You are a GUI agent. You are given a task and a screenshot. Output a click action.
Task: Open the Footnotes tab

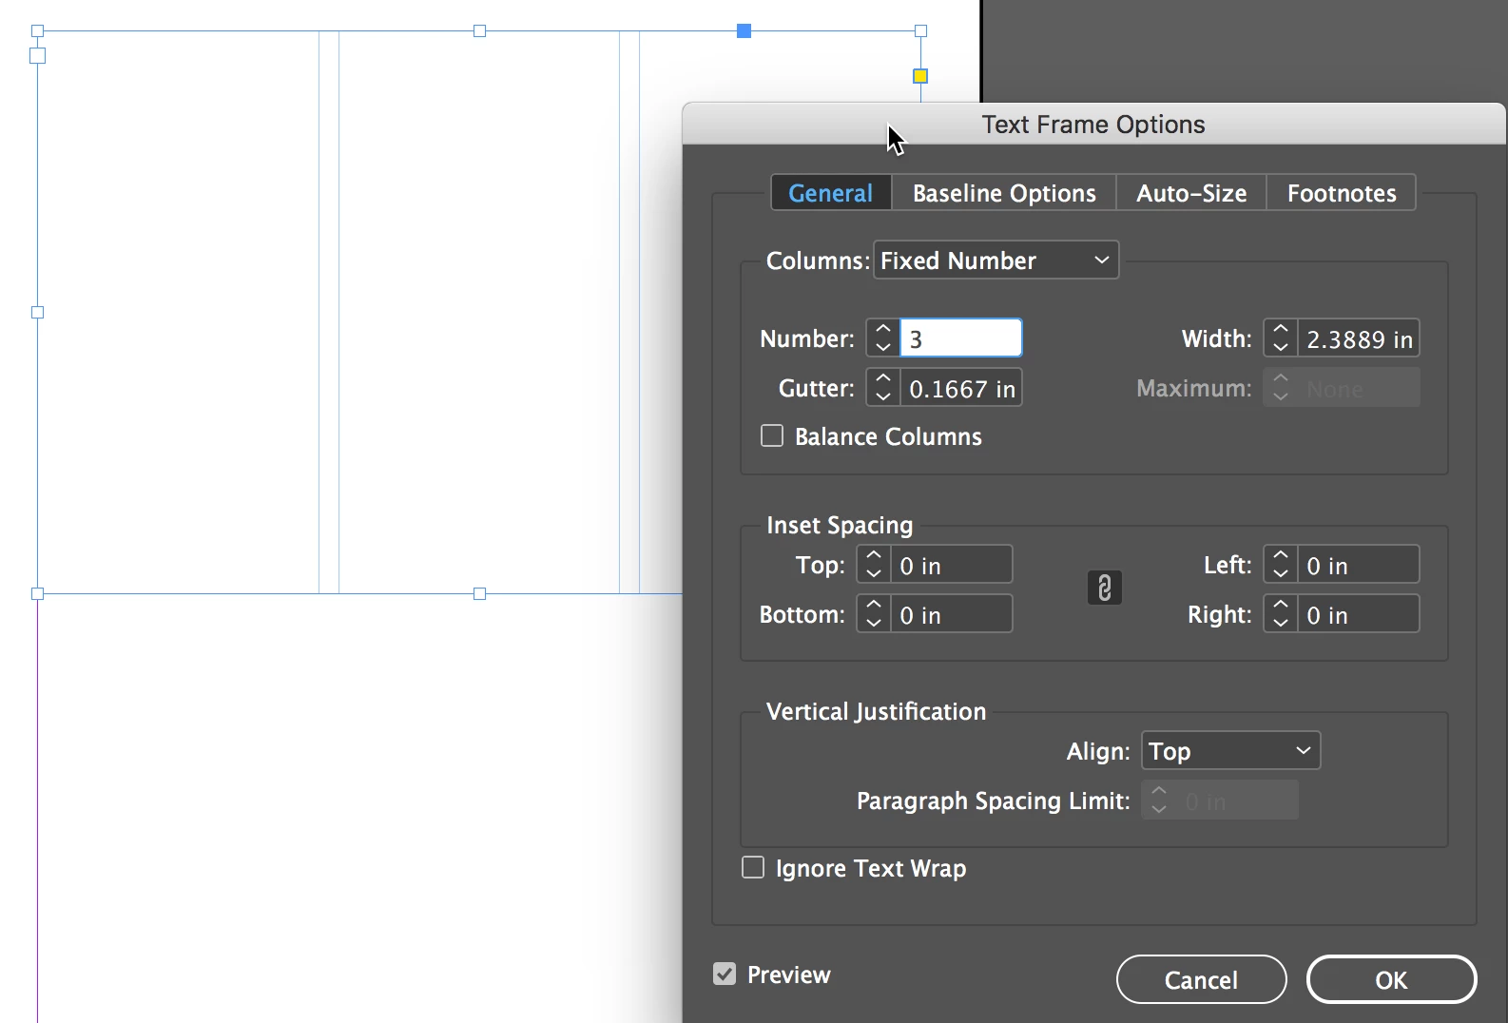[x=1342, y=193]
